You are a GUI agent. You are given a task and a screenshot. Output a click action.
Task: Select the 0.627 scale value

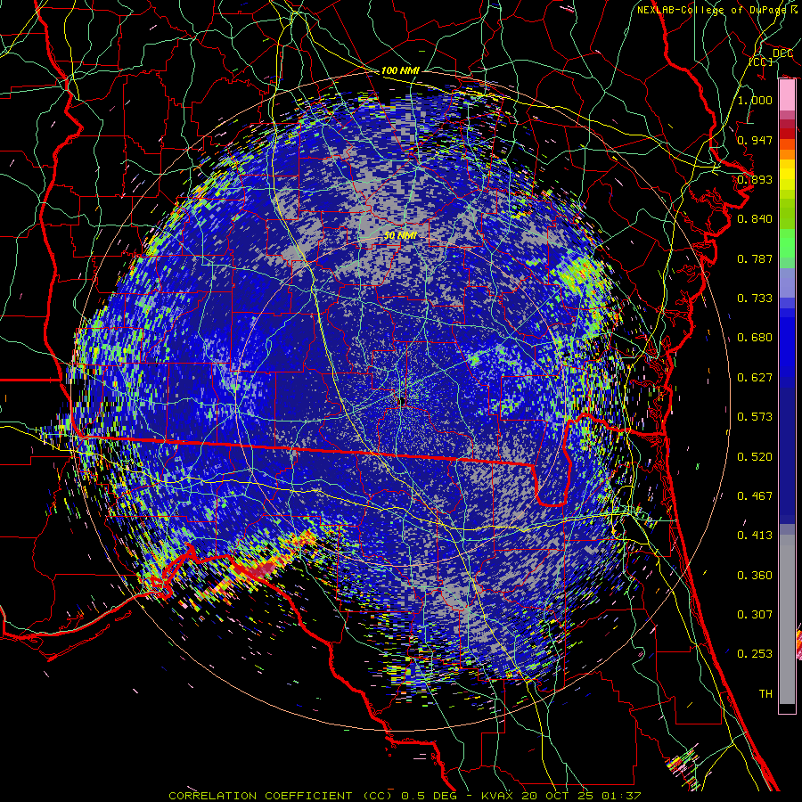tap(755, 378)
